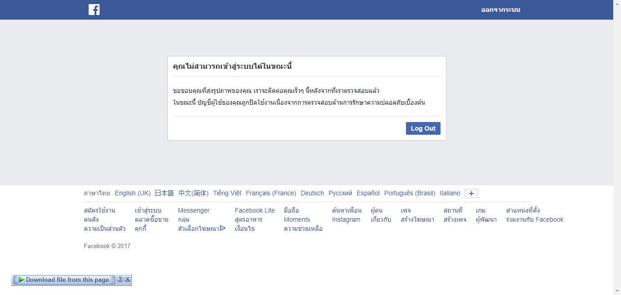The height and width of the screenshot is (295, 621).
Task: Open Facebook Lite footer link
Action: pos(255,210)
